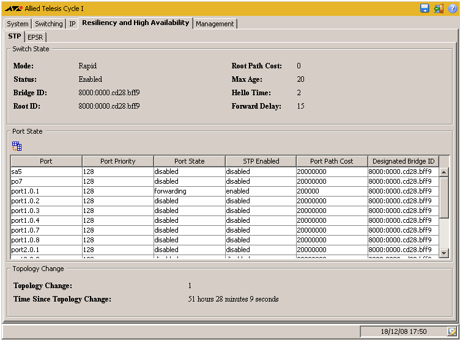Click the date and time 18/12/08 17:50

(x=404, y=331)
